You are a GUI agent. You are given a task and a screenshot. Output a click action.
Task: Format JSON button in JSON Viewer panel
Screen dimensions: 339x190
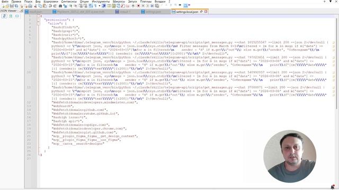coord(11,16)
